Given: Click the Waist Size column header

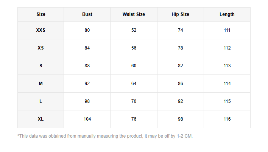Looking at the screenshot, I should (x=134, y=14).
